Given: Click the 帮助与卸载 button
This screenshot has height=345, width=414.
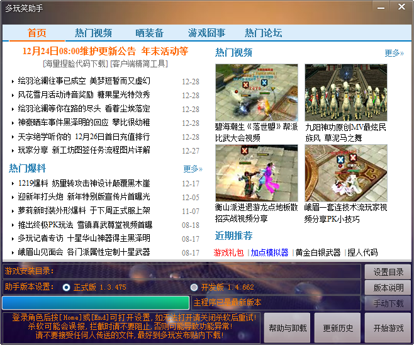Looking at the screenshot, I should pos(288,328).
